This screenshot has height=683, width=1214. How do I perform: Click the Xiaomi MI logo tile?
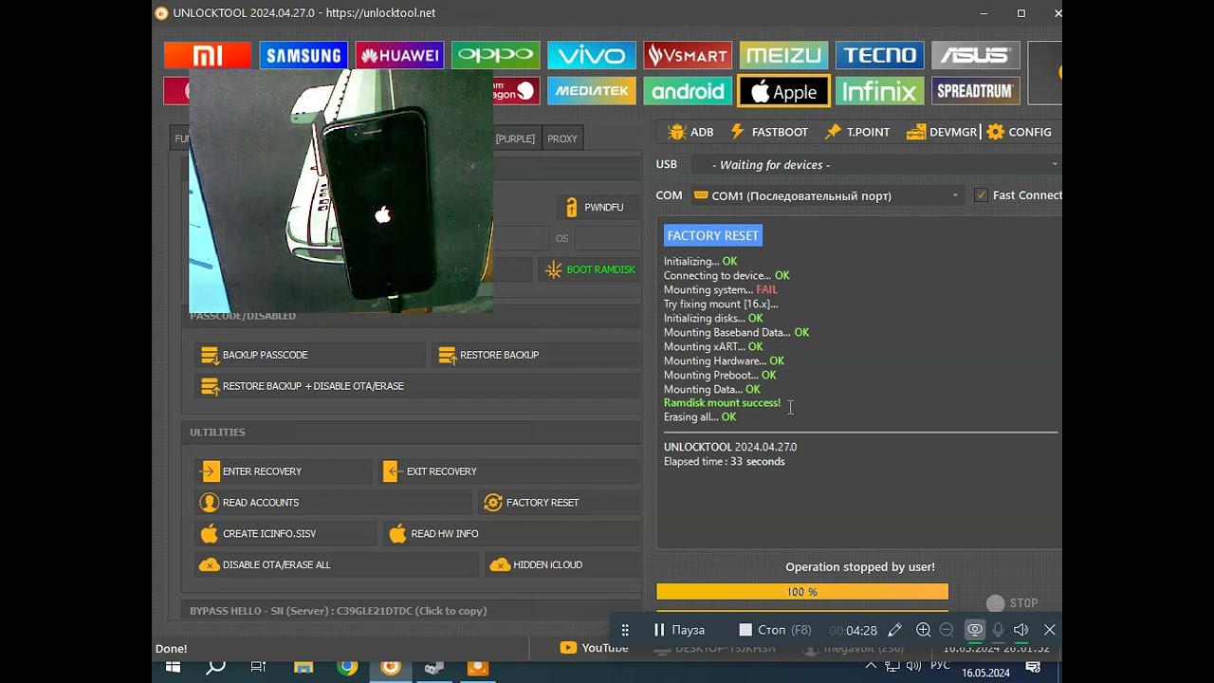(x=207, y=56)
